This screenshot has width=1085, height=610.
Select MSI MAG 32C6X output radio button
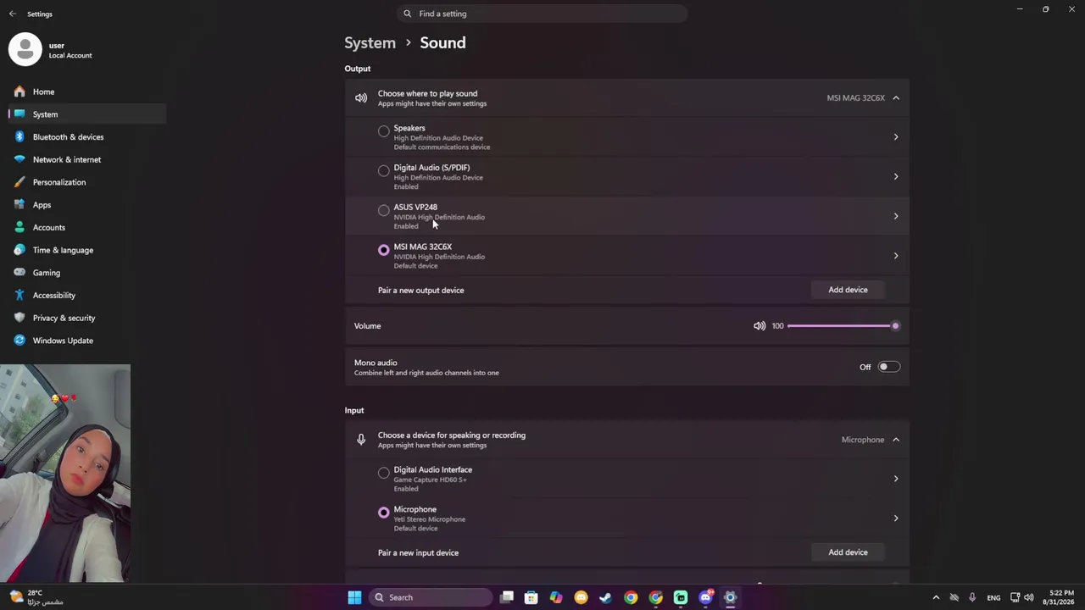click(x=384, y=250)
